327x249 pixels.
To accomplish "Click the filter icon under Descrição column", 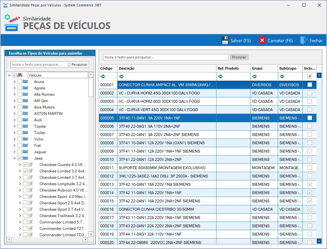I will pos(121,76).
